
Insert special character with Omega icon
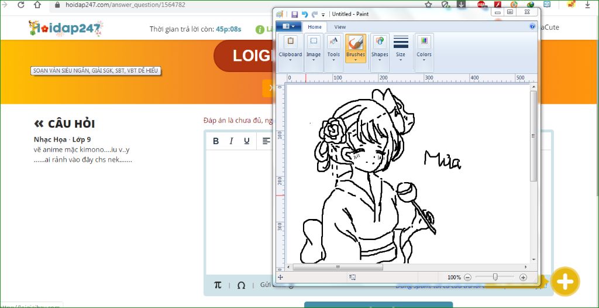click(241, 285)
